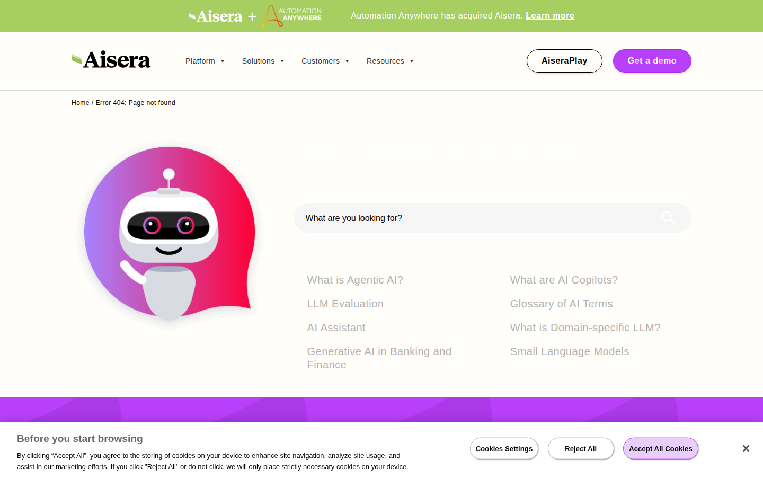Click the Aisera logo in header
The width and height of the screenshot is (763, 477).
point(111,60)
